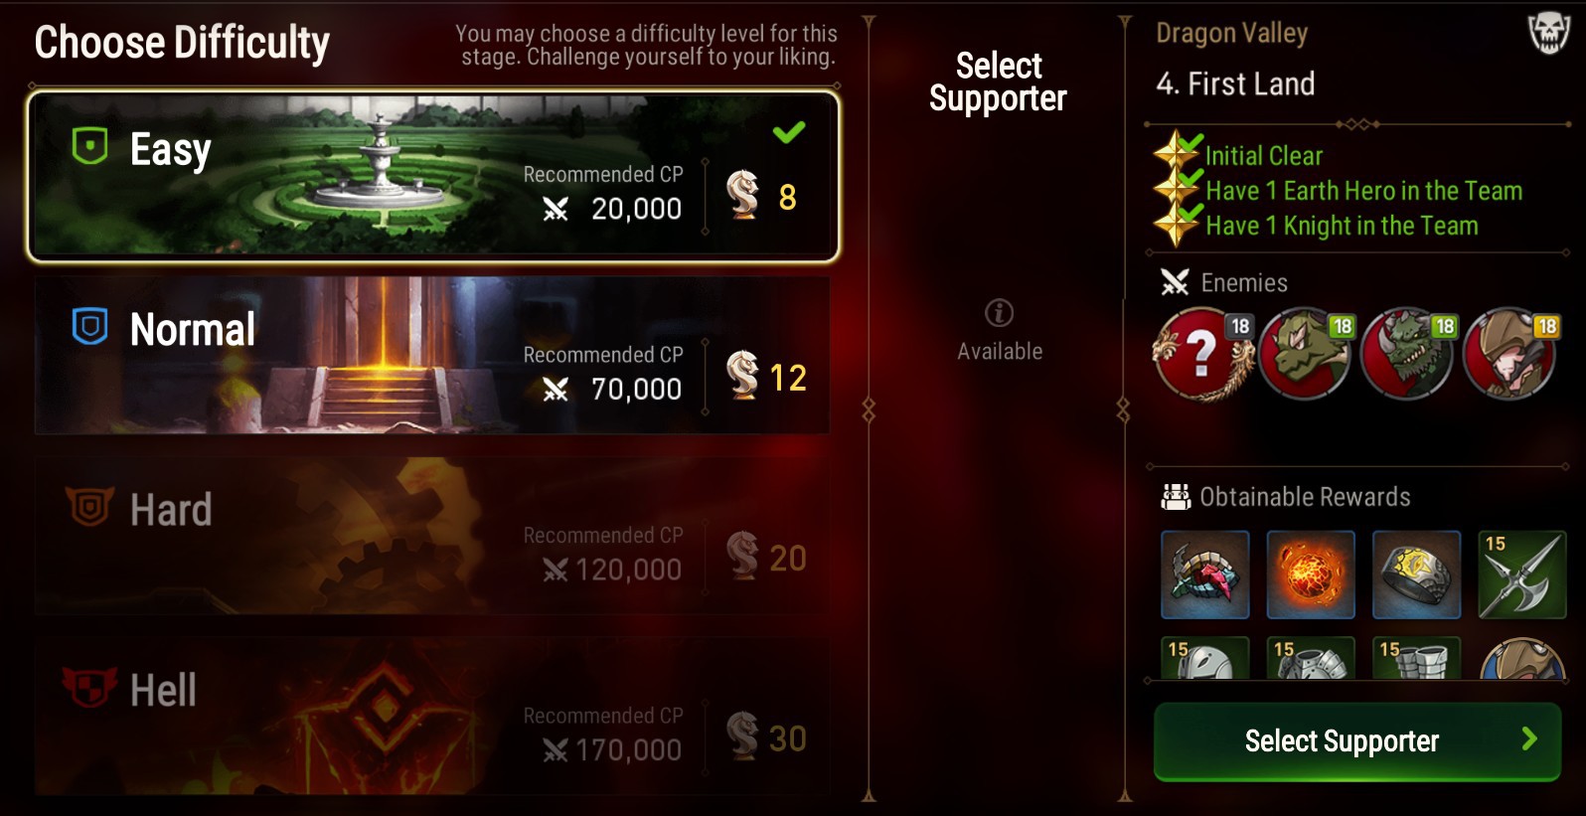Click the skull emblem icon beside Dragon Valley
Image resolution: width=1586 pixels, height=816 pixels.
point(1548,34)
